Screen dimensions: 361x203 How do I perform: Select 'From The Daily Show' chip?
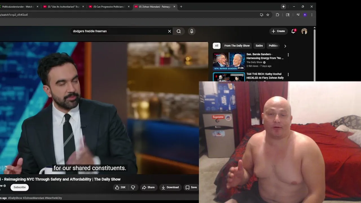coord(237,46)
